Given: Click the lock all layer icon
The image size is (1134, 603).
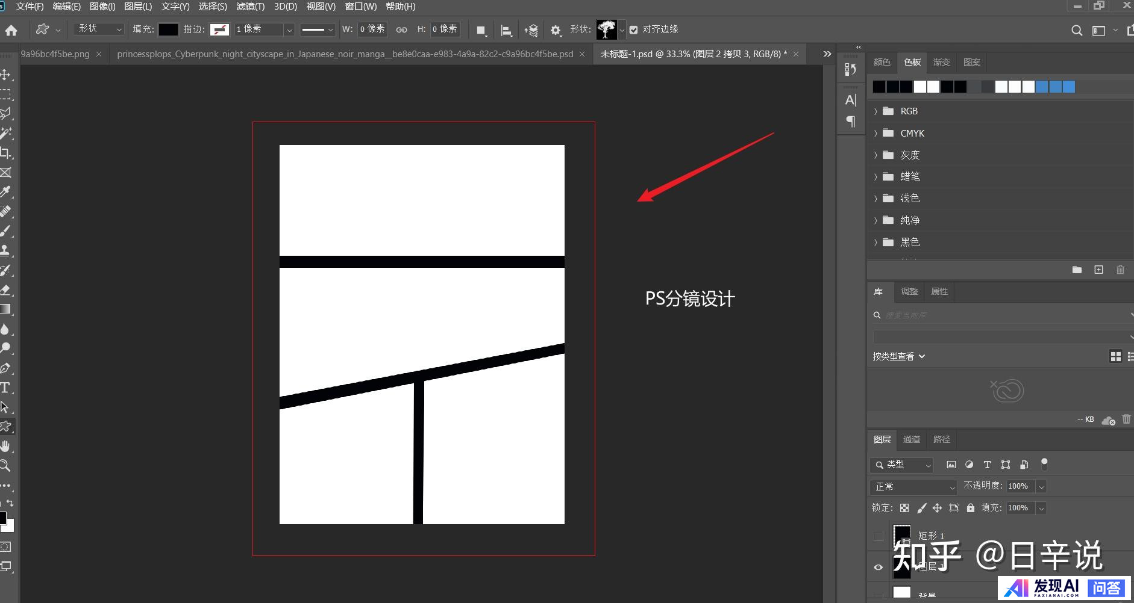Looking at the screenshot, I should click(x=970, y=508).
